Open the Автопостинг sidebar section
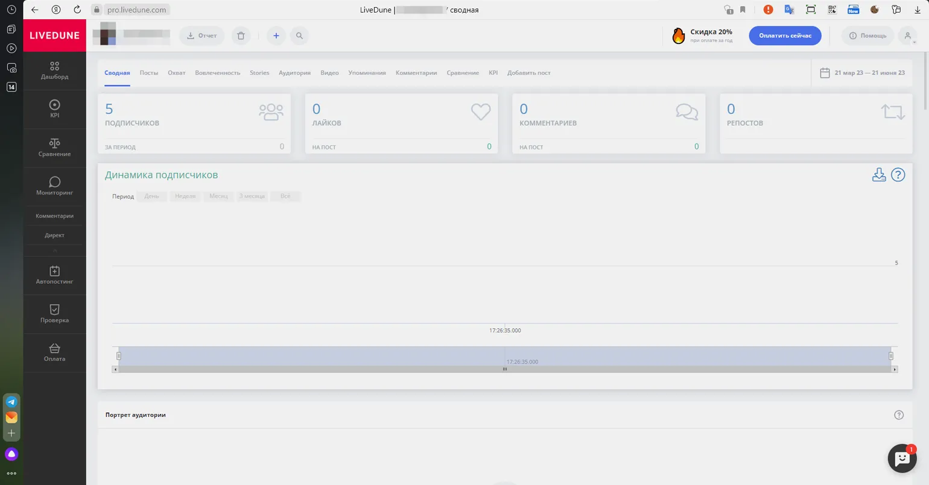The width and height of the screenshot is (929, 485). [x=54, y=275]
